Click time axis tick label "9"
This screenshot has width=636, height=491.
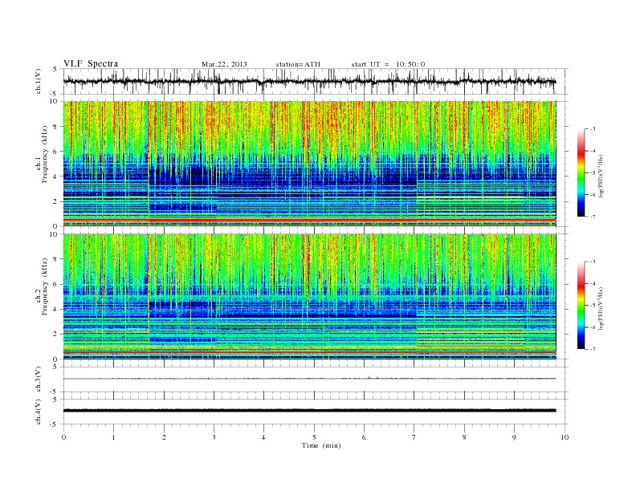point(514,437)
